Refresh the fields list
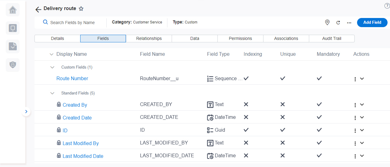 (338, 23)
